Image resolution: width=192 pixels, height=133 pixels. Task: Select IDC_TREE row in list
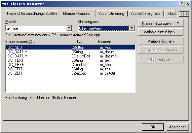70,65
